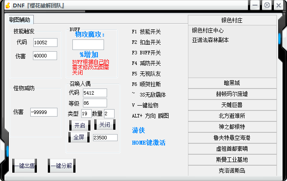Click the 一键分解 button

pyautogui.click(x=61, y=166)
